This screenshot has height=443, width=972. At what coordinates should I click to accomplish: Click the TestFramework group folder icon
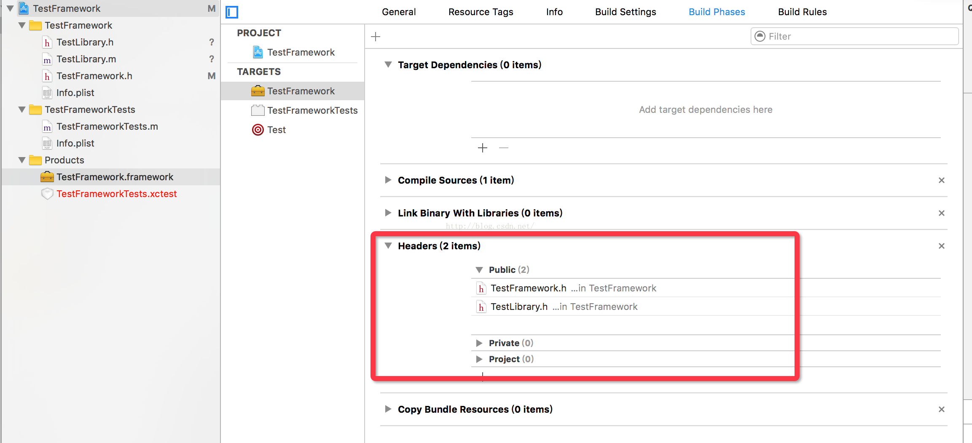pyautogui.click(x=35, y=25)
